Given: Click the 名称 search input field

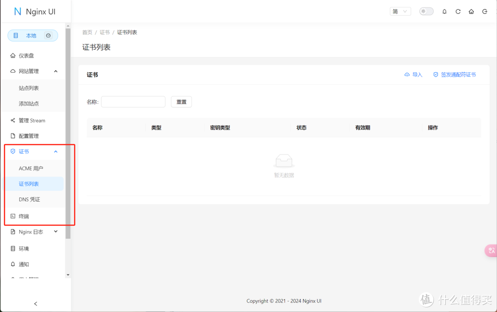Looking at the screenshot, I should [x=133, y=101].
